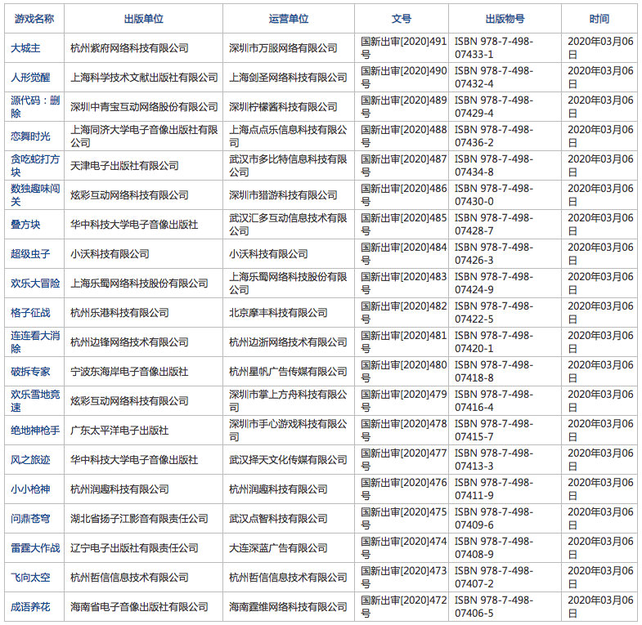Open the 破拆专家 game link
Screen dimensions: 642x625
(x=30, y=372)
